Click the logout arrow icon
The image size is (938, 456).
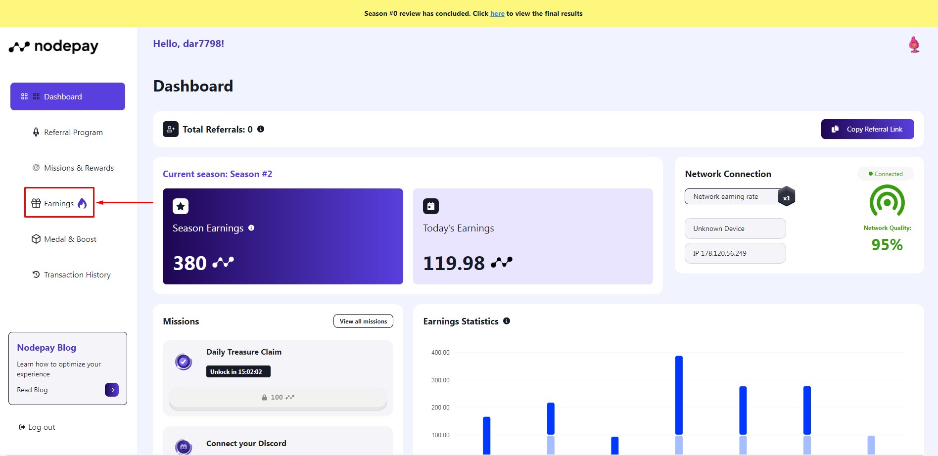click(x=22, y=427)
